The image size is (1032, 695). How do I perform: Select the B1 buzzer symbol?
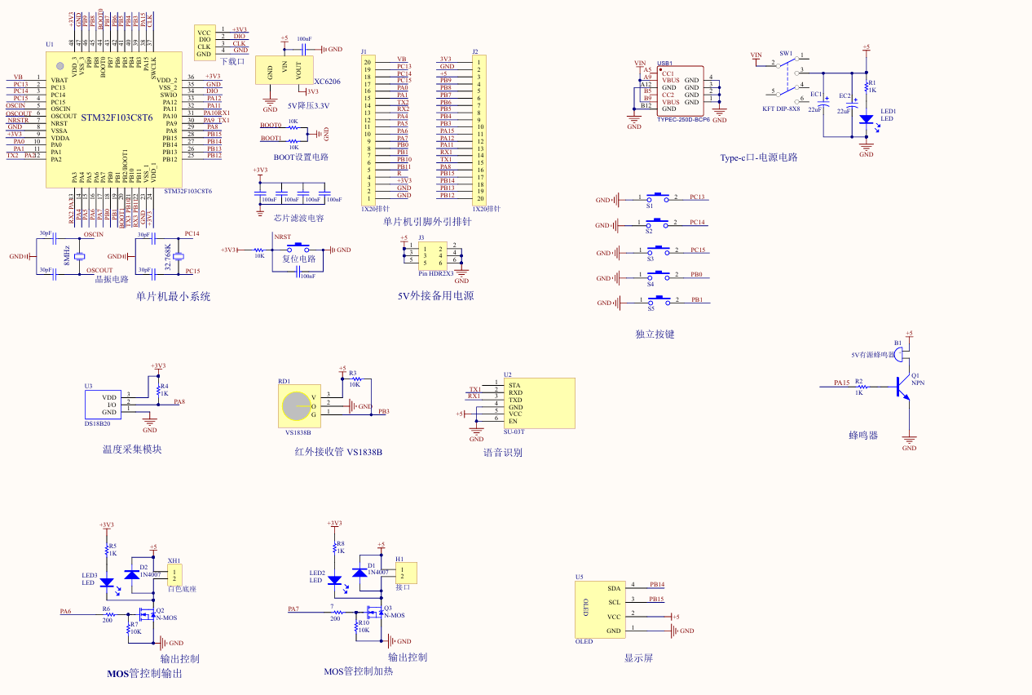click(898, 354)
